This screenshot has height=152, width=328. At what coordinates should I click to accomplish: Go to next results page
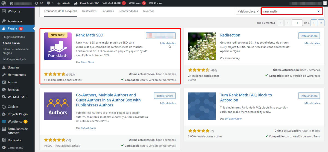(x=314, y=23)
